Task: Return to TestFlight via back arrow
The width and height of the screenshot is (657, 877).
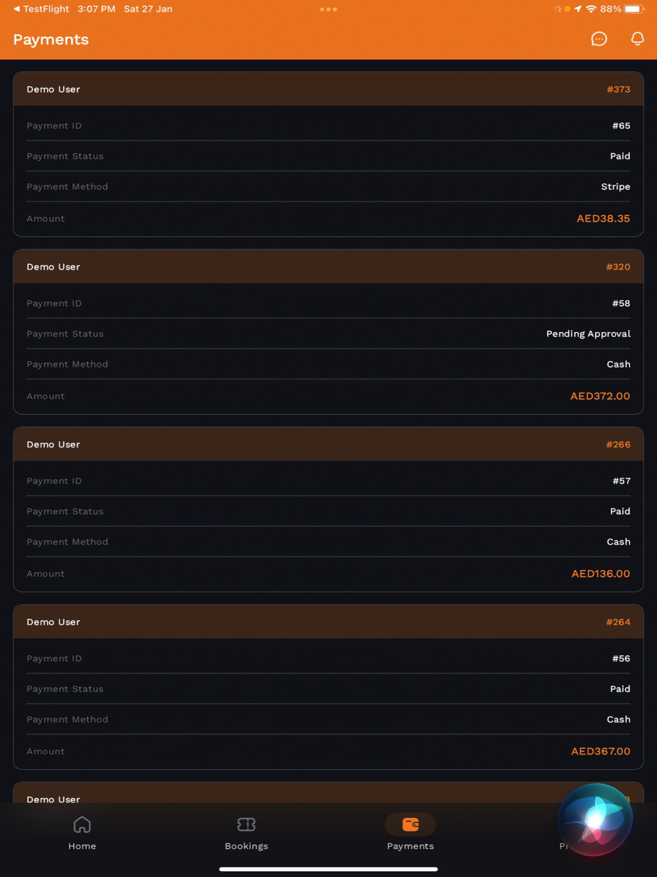Action: point(16,9)
